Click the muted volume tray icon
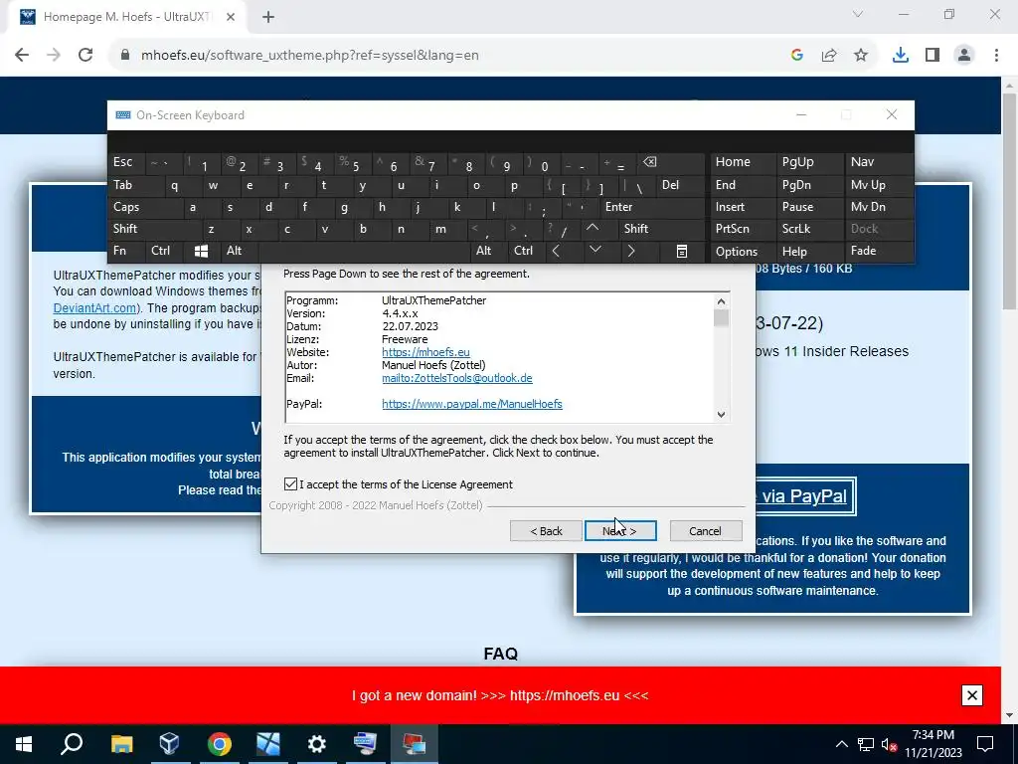Image resolution: width=1018 pixels, height=764 pixels. point(890,744)
